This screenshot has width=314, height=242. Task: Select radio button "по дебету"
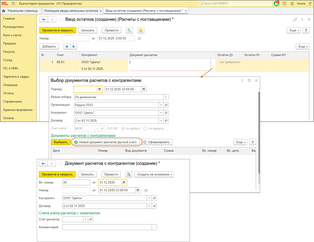click(123, 128)
